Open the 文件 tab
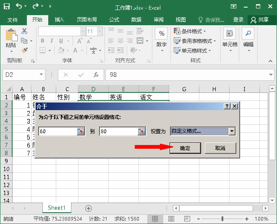Image resolution: width=277 pixels, height=224 pixels. pos(13,20)
